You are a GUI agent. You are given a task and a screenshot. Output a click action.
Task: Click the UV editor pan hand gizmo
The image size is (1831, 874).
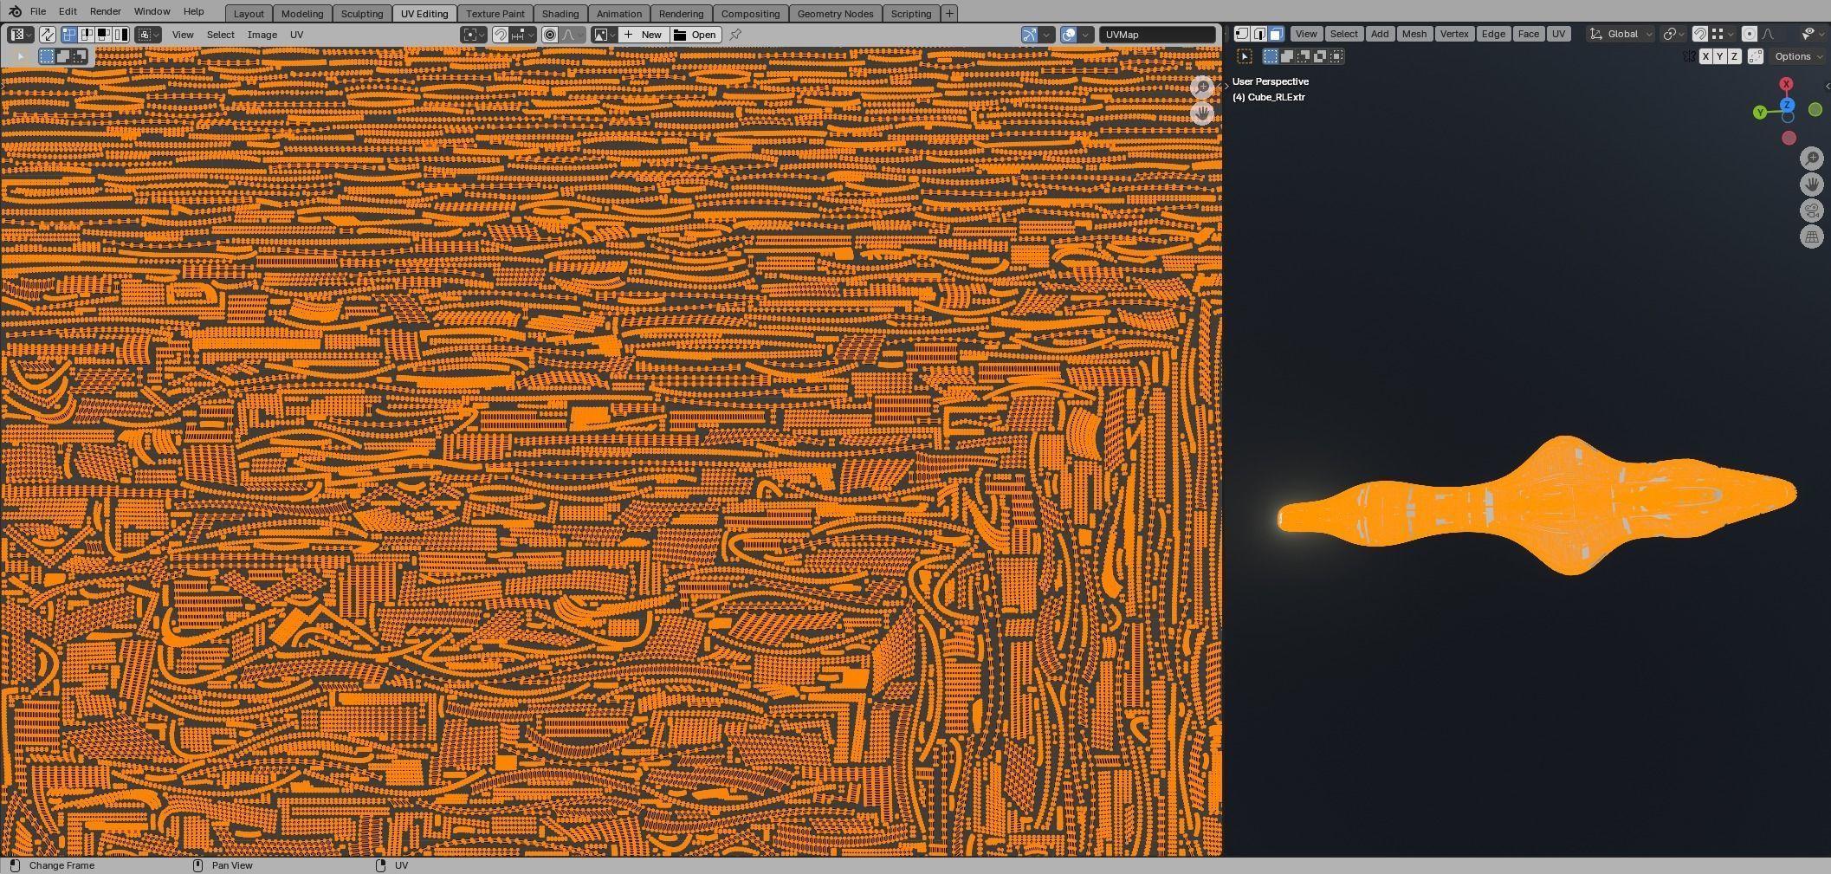(x=1202, y=113)
